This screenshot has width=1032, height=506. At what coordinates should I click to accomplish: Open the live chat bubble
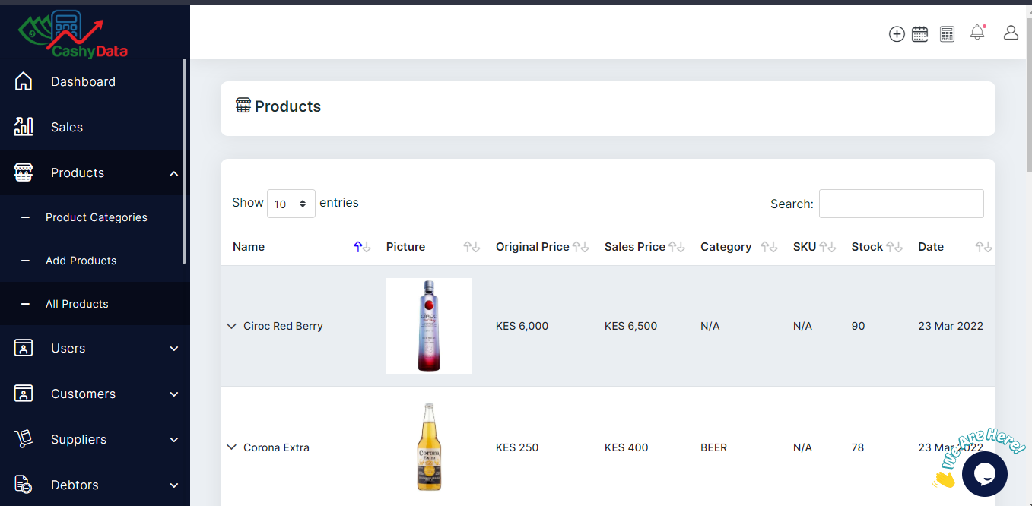pyautogui.click(x=985, y=475)
